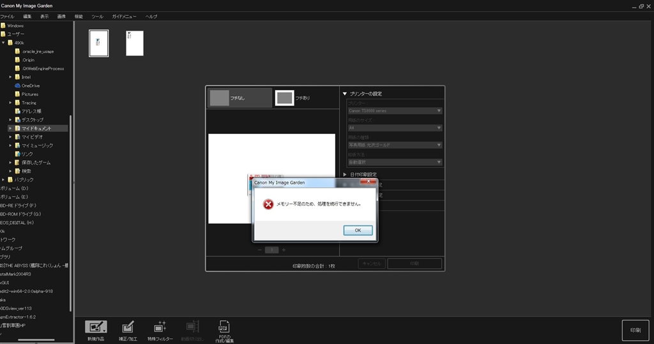Select EOS_DIGITAL (H:) drive

pyautogui.click(x=17, y=223)
